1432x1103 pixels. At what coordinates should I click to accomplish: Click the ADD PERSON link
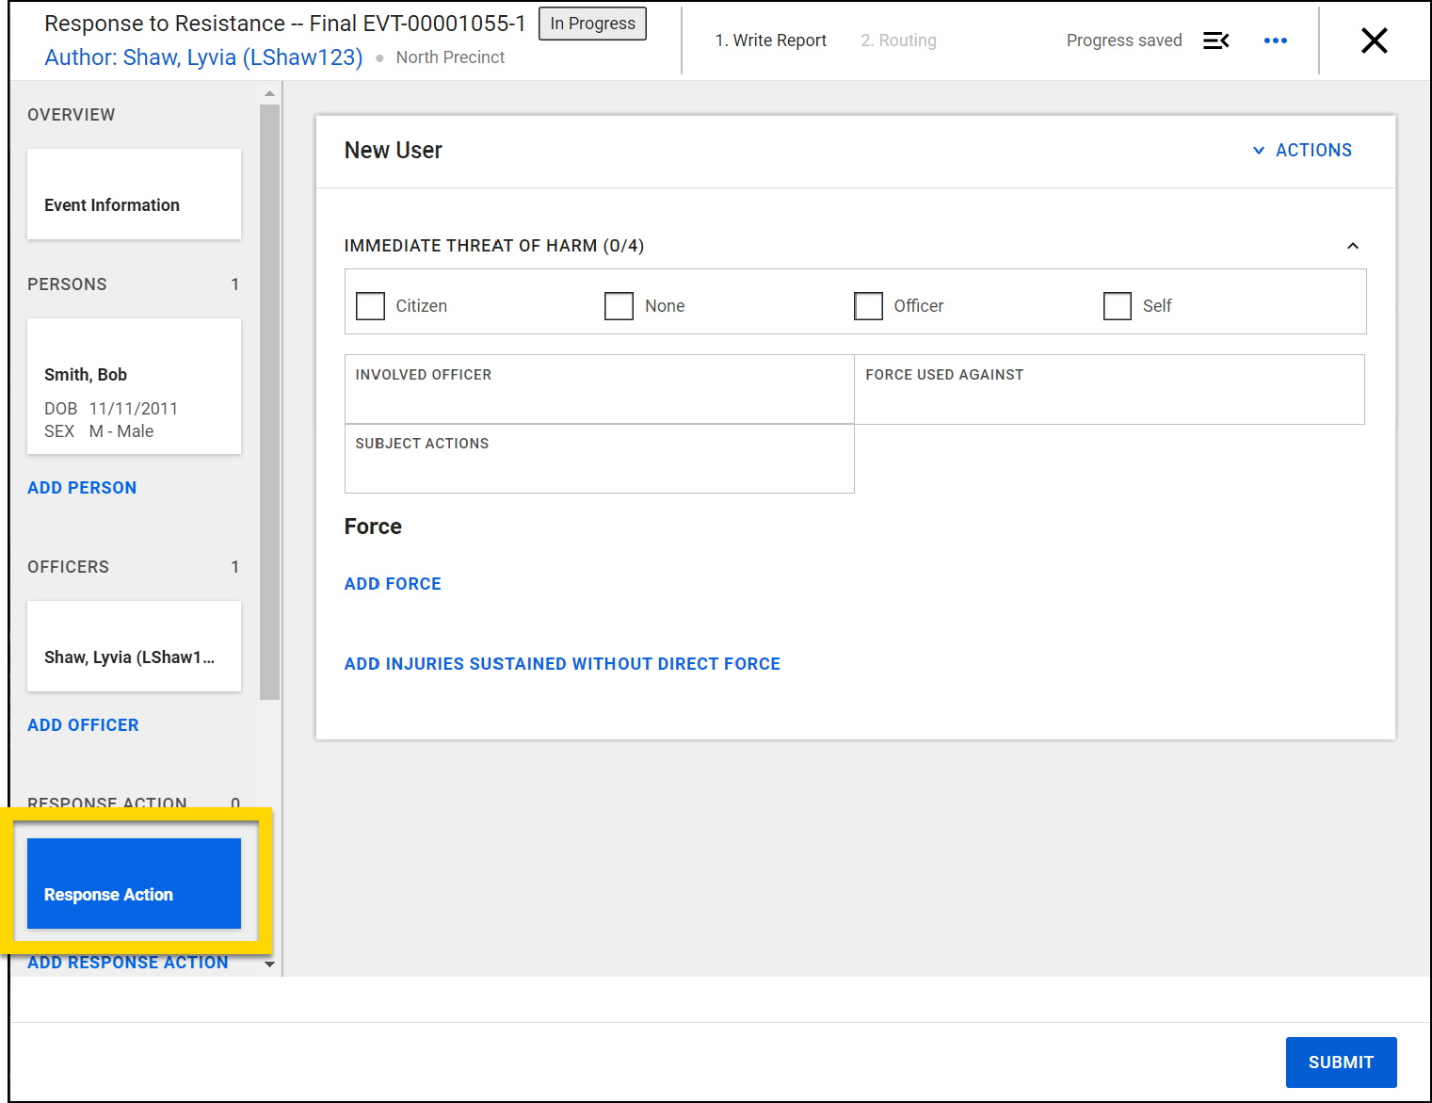pos(81,487)
